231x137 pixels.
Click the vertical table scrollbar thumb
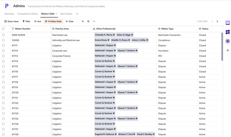pos(222,46)
